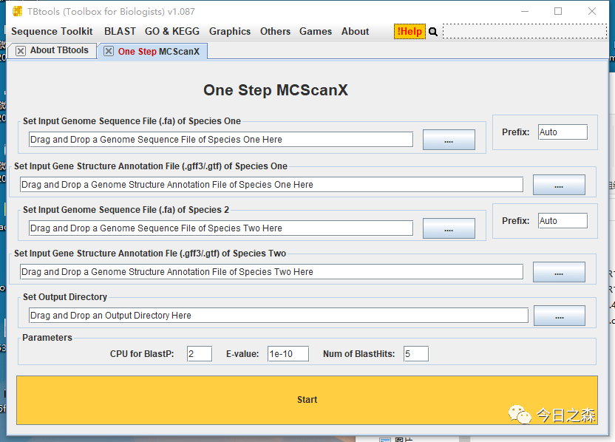Open the Graphics menu
The height and width of the screenshot is (442, 615).
(x=230, y=31)
